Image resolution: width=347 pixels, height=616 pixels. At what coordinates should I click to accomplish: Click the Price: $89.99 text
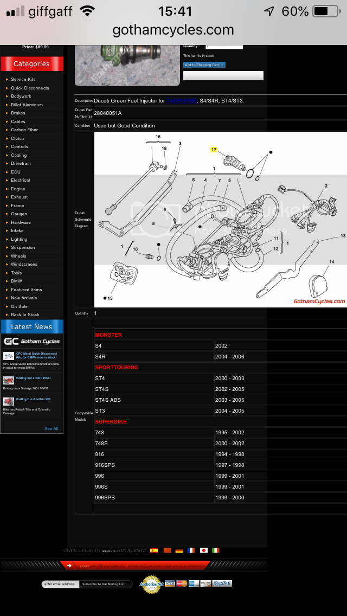(x=35, y=47)
